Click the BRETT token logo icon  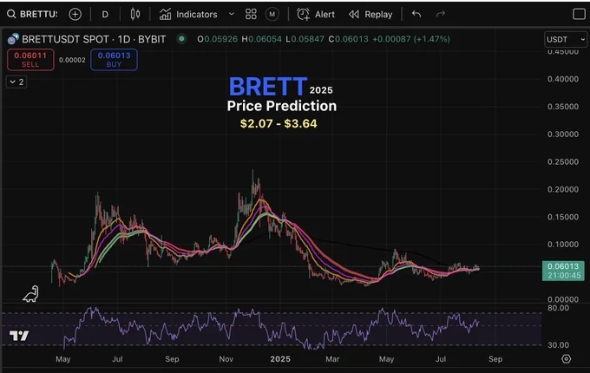click(x=13, y=39)
